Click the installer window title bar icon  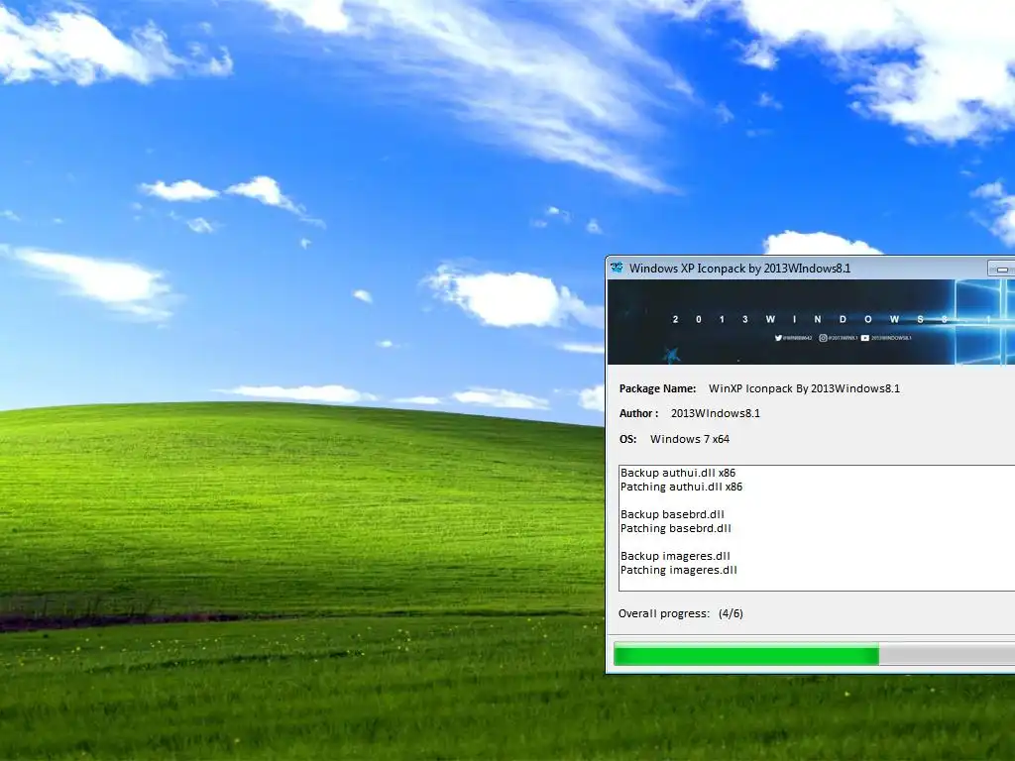coord(617,268)
